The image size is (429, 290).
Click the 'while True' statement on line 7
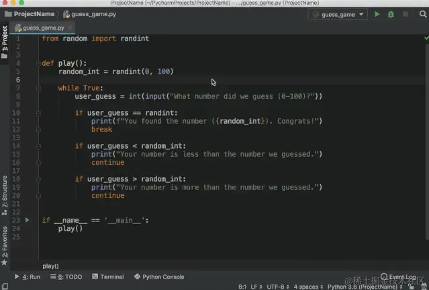(x=79, y=88)
